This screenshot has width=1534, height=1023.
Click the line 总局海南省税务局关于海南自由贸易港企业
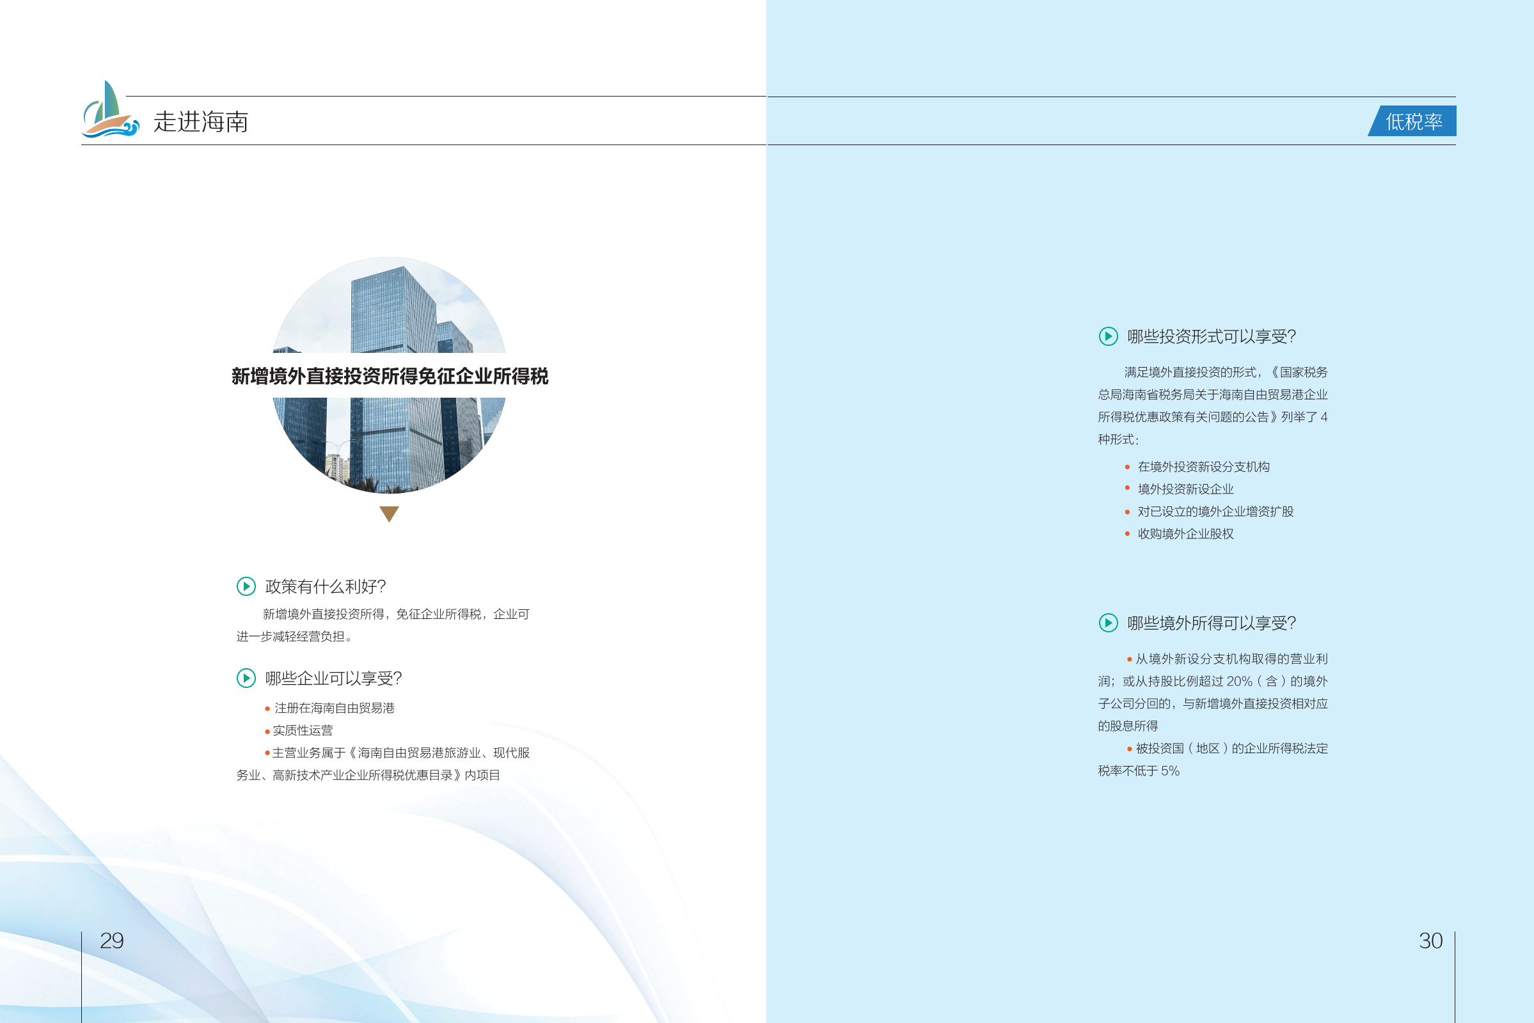tap(1213, 394)
